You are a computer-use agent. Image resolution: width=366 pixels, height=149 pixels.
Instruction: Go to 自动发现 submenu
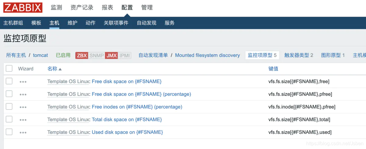coord(146,23)
